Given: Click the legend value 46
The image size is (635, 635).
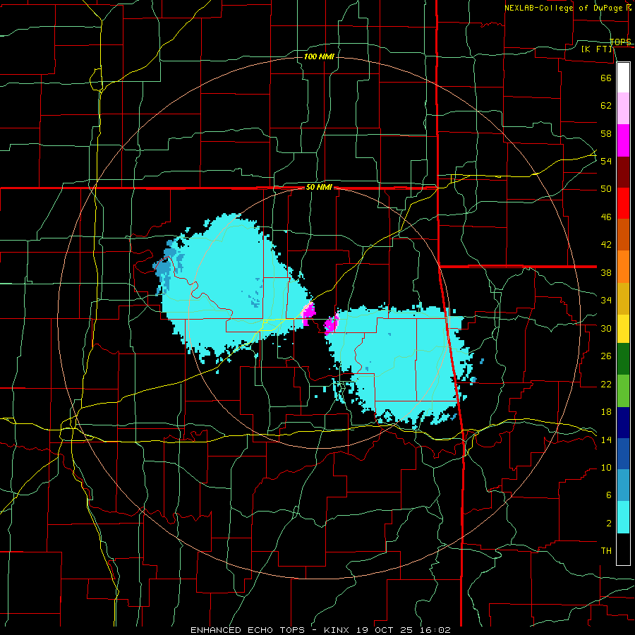Looking at the screenshot, I should click(606, 217).
